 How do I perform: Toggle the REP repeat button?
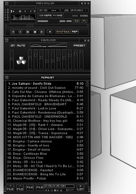point(75,32)
